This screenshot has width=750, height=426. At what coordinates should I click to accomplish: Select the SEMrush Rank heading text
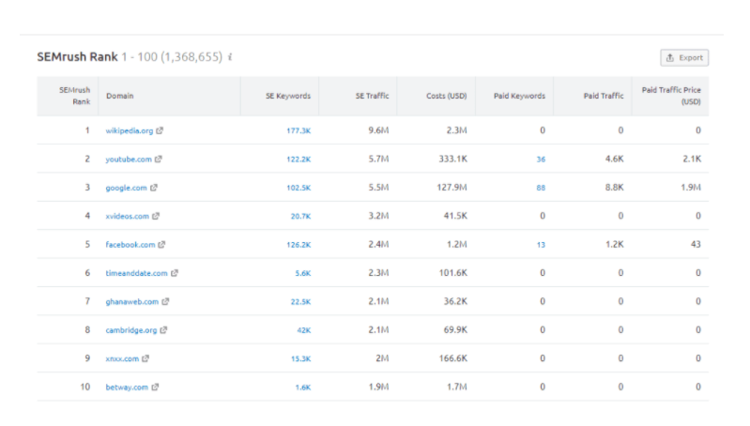(77, 57)
